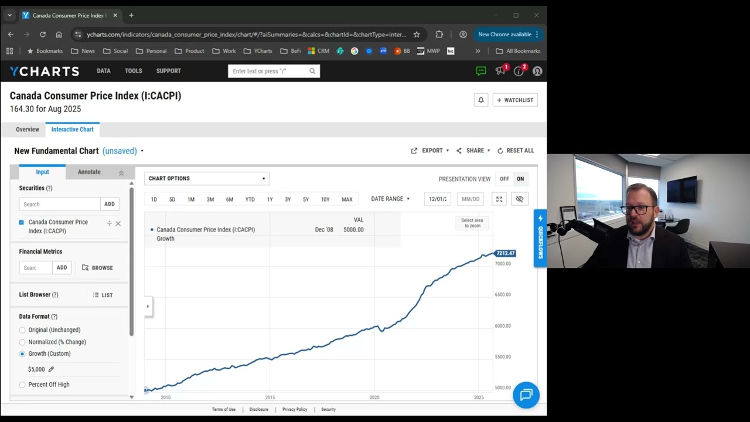The image size is (750, 422).
Task: Click Chrome home button
Action: [59, 35]
